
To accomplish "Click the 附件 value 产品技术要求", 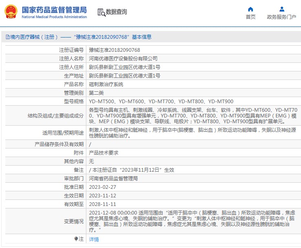I will [x=103, y=153].
